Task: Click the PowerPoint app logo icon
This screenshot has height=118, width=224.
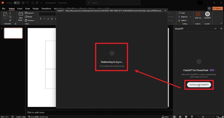Action: point(3,3)
